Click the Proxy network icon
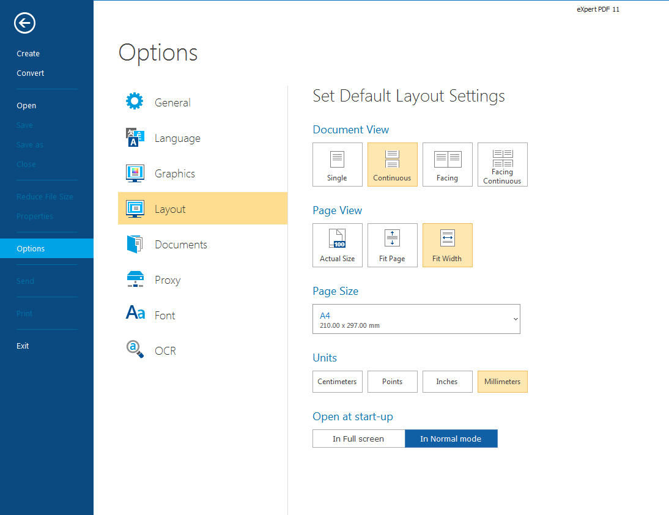 pyautogui.click(x=135, y=280)
